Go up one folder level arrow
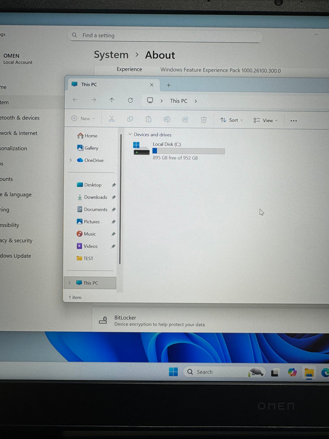The height and width of the screenshot is (439, 329). coord(112,100)
